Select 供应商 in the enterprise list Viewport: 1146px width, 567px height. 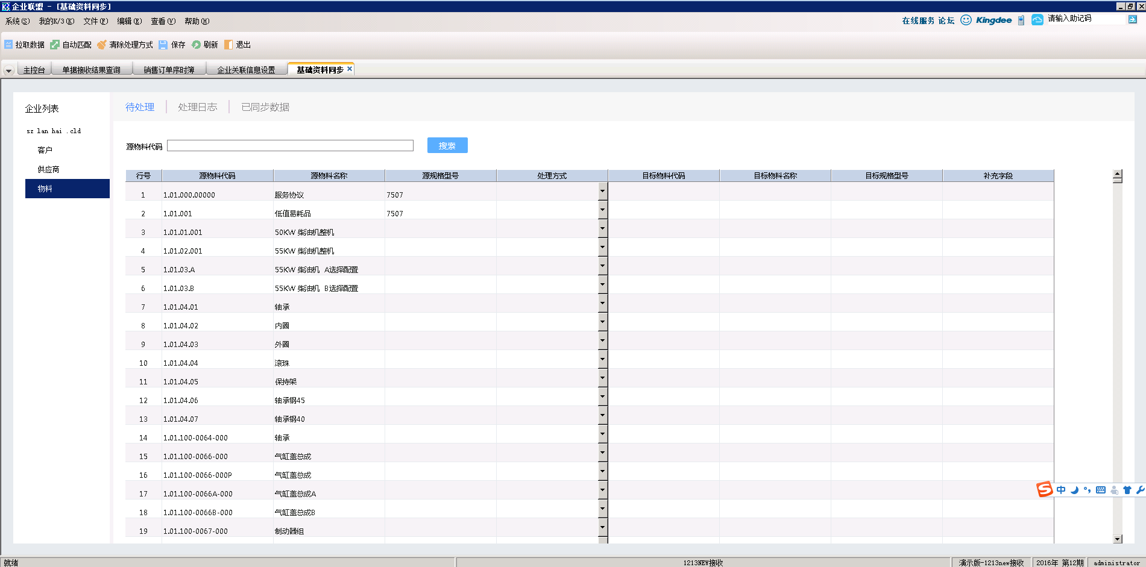[x=48, y=169]
